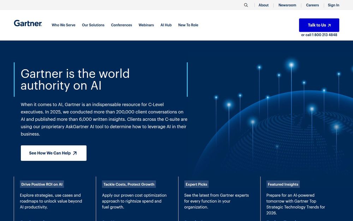The width and height of the screenshot is (353, 221).
Task: Click Sign In
Action: pyautogui.click(x=334, y=5)
